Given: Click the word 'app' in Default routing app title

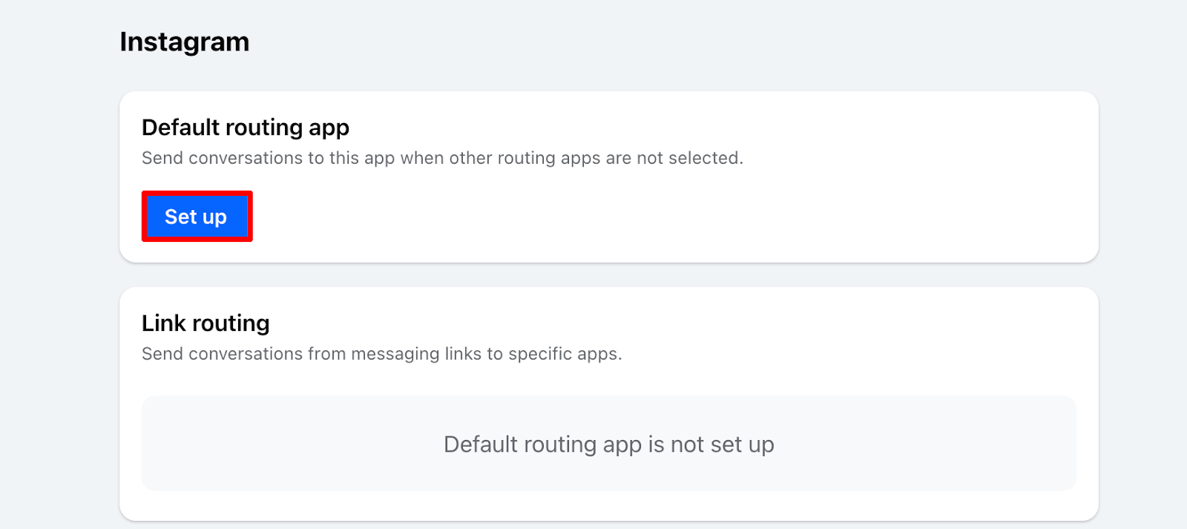Looking at the screenshot, I should pos(329,129).
